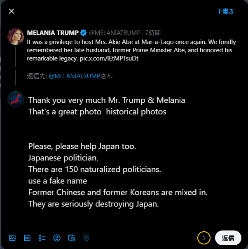Add an image with the media icon

point(12,237)
